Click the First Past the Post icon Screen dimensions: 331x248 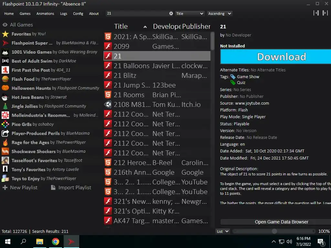pyautogui.click(x=5, y=70)
